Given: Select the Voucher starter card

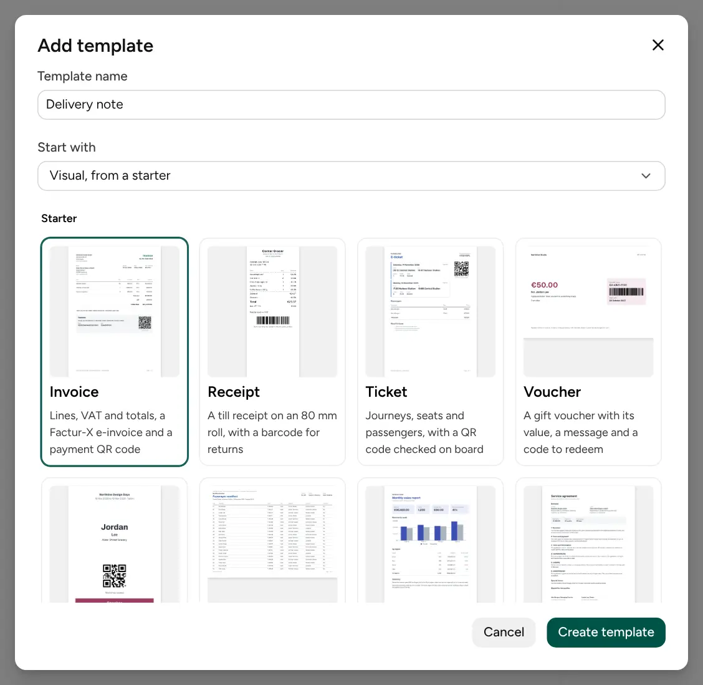Looking at the screenshot, I should coord(588,351).
